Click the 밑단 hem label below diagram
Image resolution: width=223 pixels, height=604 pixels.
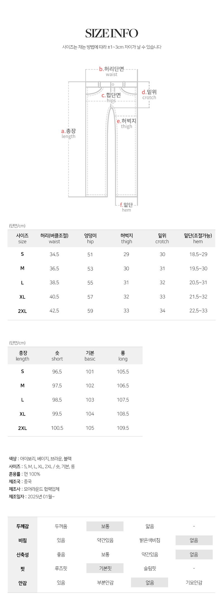126,207
